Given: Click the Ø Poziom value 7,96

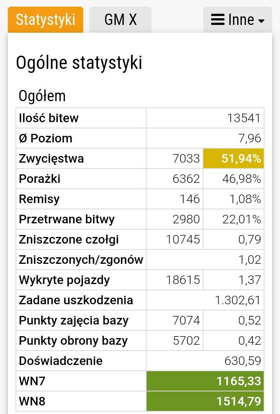Looking at the screenshot, I should 250,139.
